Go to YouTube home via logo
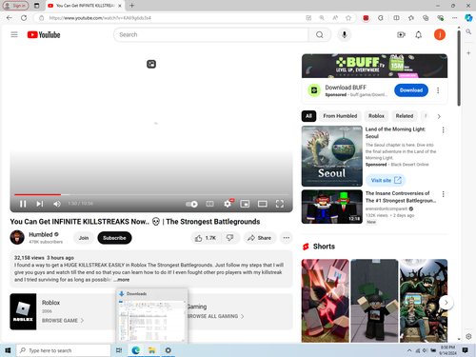Screen dimensions: 476x357 44,34
